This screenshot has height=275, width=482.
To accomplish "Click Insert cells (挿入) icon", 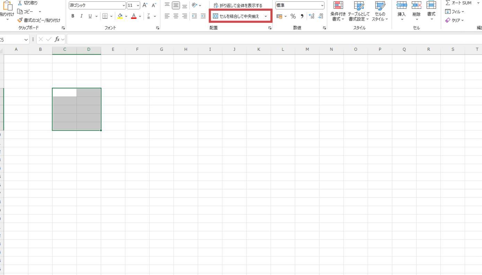I will (x=402, y=5).
